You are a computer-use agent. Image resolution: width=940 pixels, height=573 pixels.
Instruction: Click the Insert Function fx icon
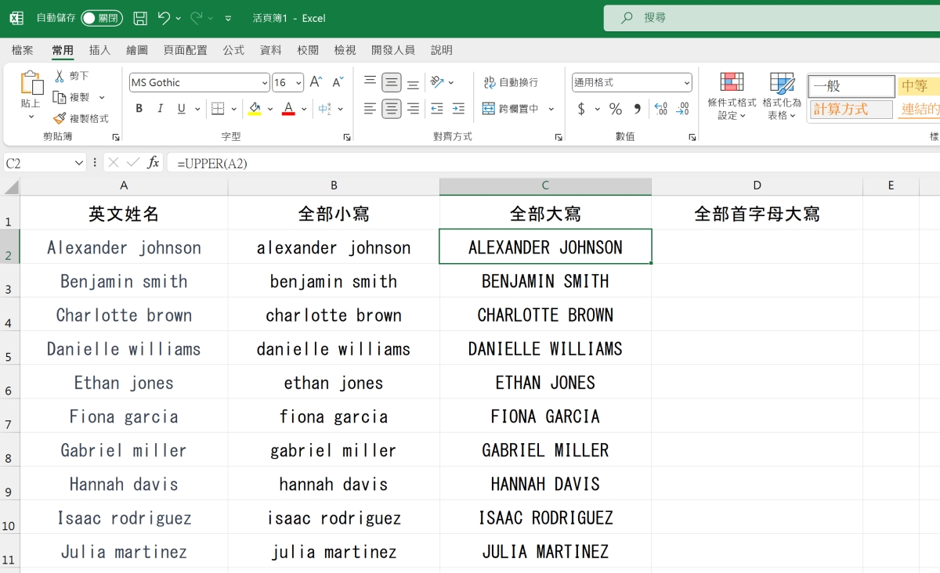[154, 163]
